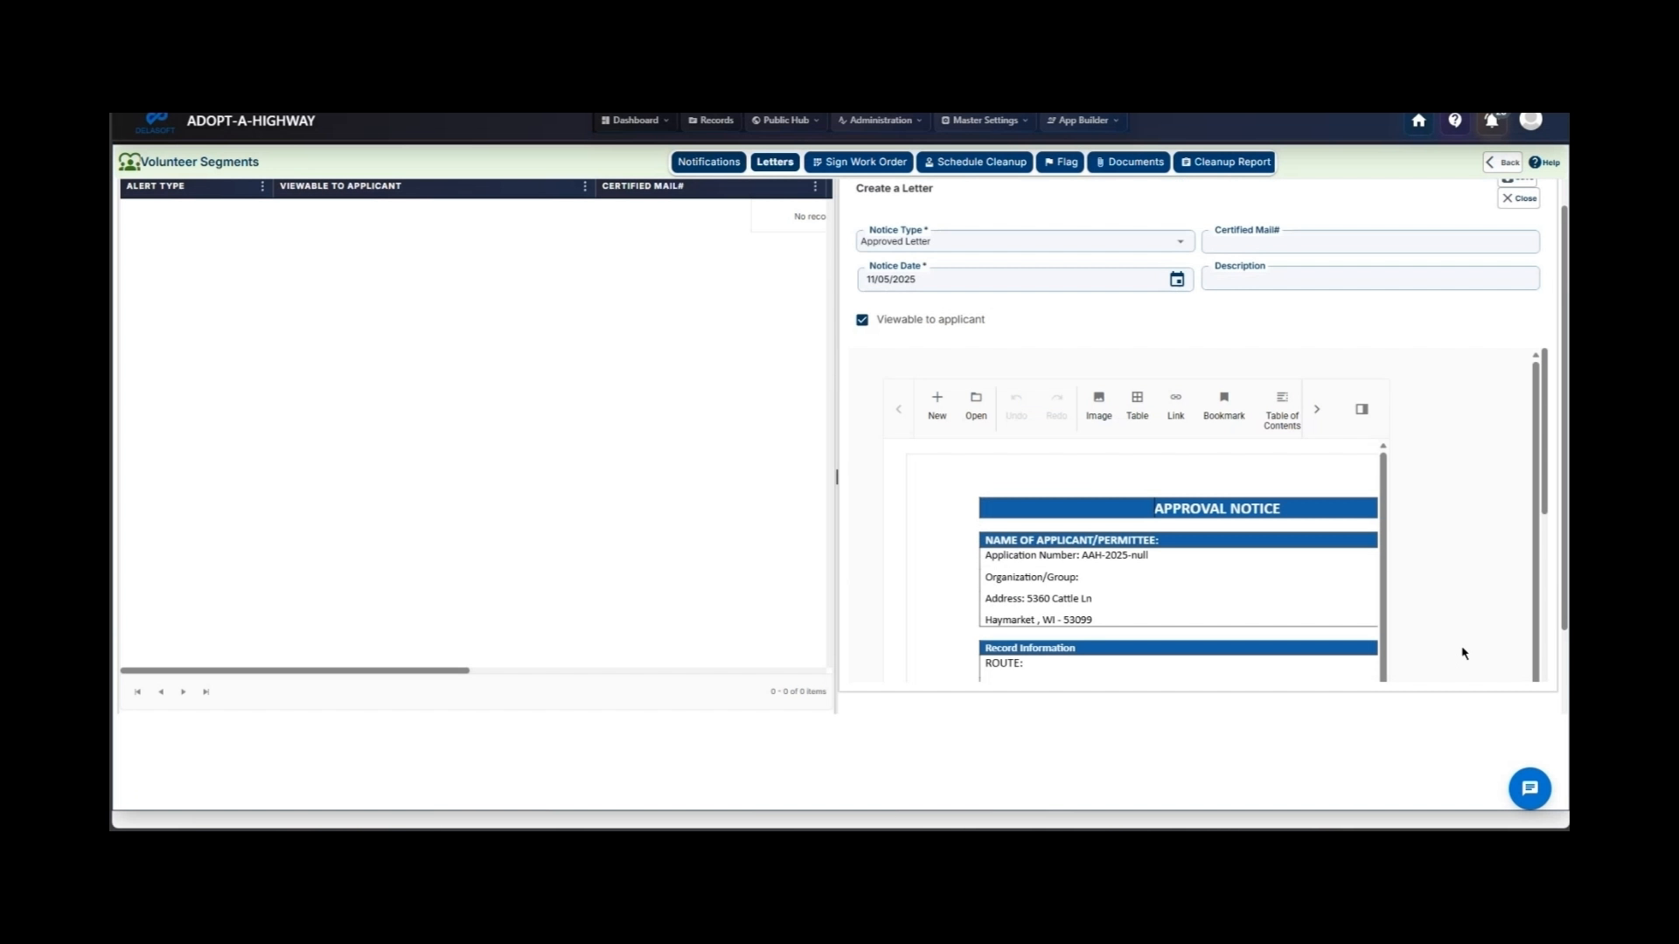Select the Letters tab
The image size is (1679, 944).
click(773, 162)
